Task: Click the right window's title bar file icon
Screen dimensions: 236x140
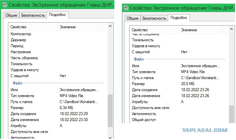Action: tap(126, 8)
